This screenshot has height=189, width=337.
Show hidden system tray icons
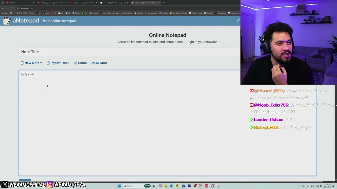pos(299,186)
